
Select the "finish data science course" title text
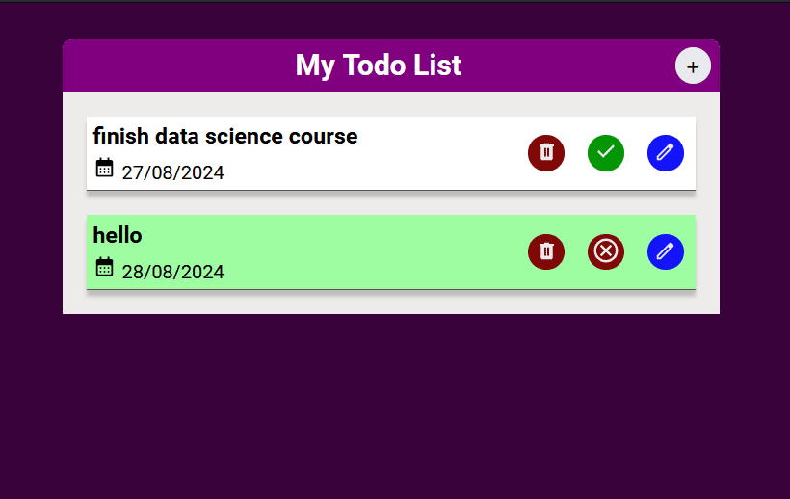coord(225,136)
